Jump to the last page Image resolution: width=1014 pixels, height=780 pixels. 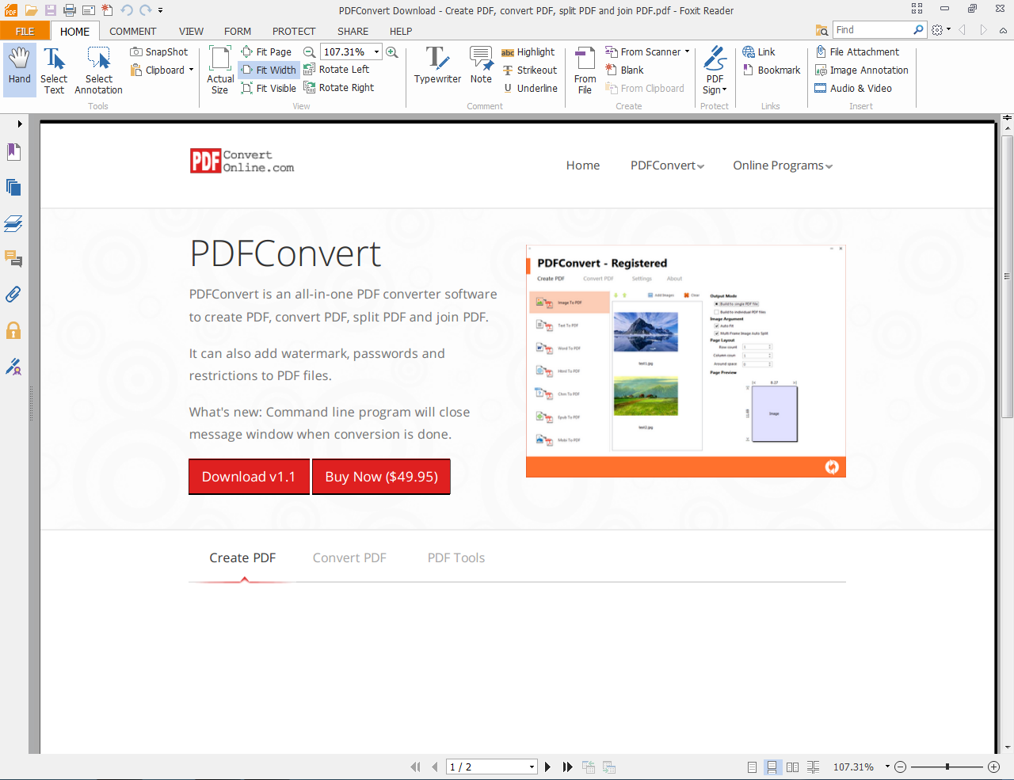[567, 767]
